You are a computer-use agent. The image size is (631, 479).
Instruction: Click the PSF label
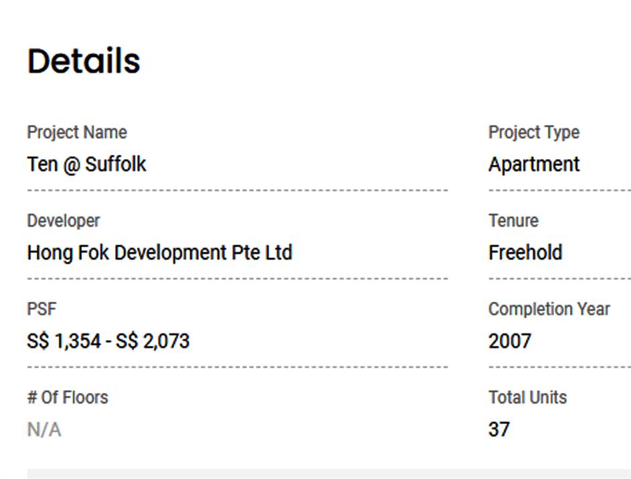[41, 309]
